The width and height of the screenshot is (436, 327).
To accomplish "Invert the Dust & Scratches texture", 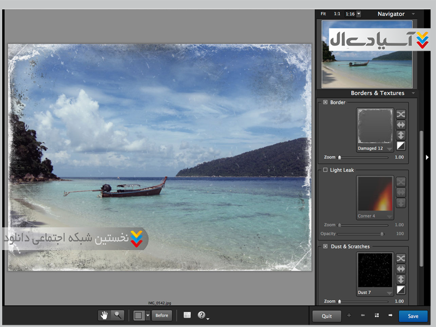I will click(401, 289).
